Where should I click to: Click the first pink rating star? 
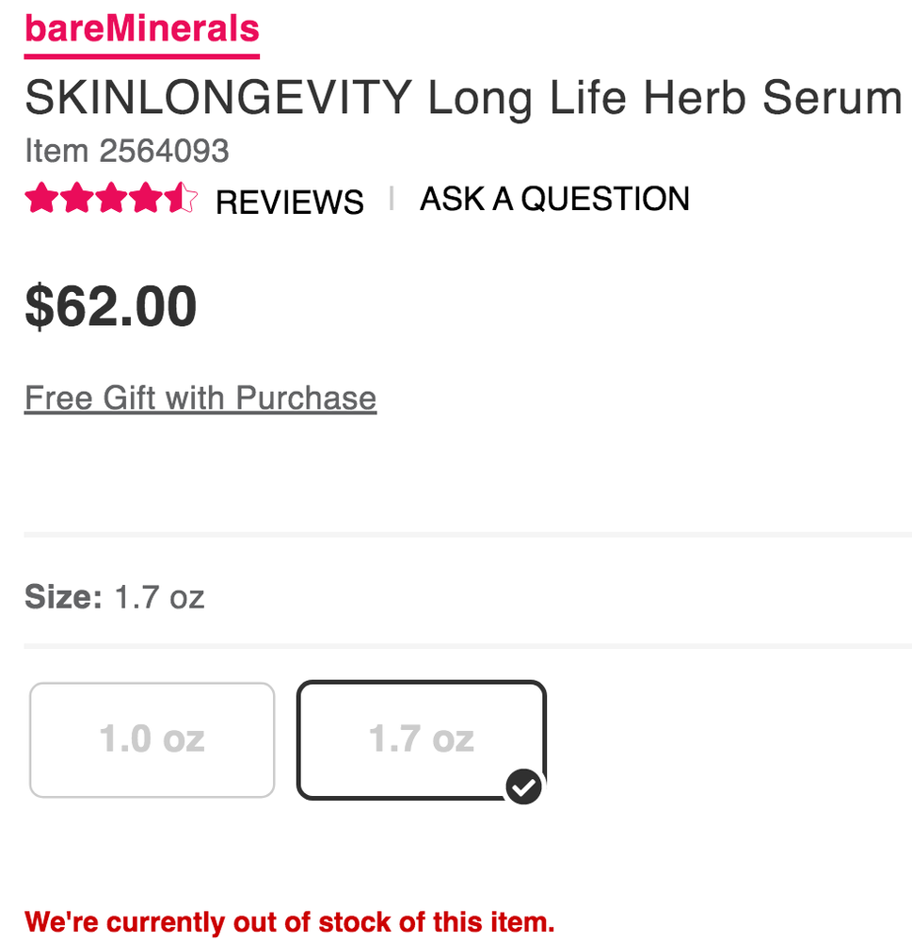pos(41,199)
